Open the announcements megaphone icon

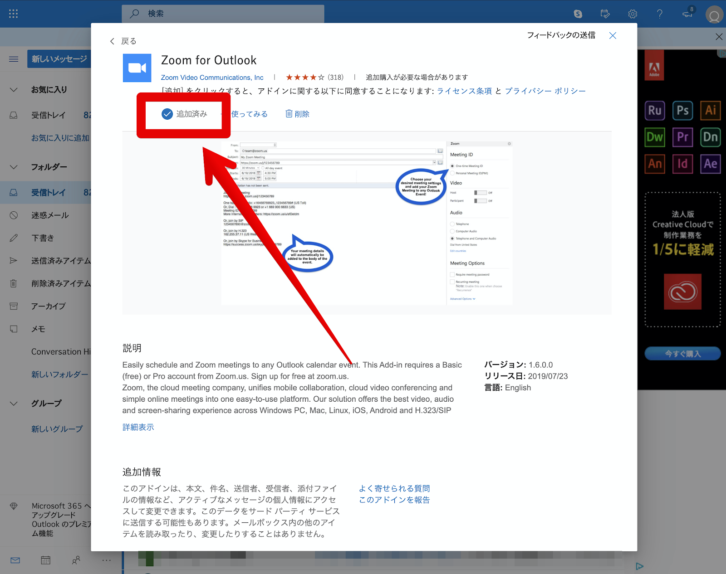coord(687,14)
